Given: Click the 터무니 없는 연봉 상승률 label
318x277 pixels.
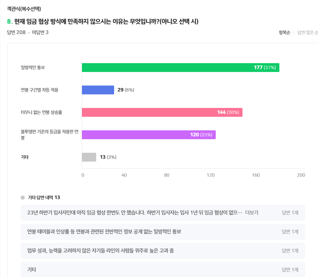Looking at the screenshot, I should [41, 112].
